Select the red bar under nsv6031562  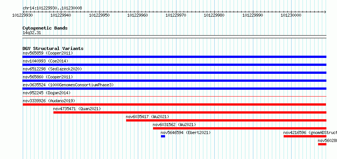click(240, 128)
